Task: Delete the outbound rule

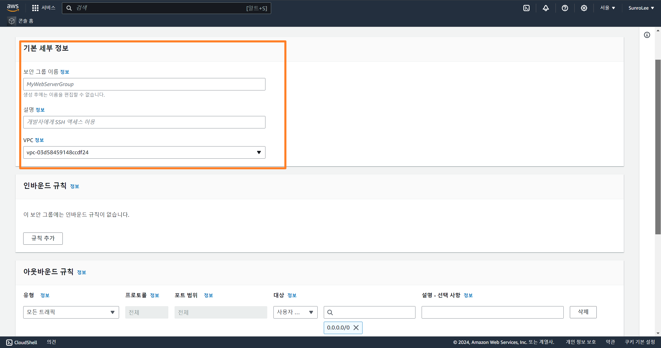Action: [x=583, y=312]
